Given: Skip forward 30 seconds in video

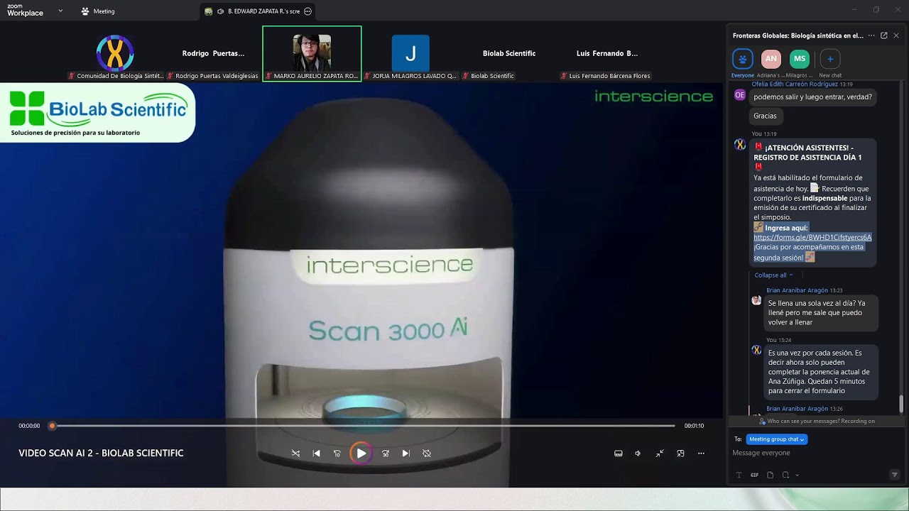Looking at the screenshot, I should pos(386,454).
